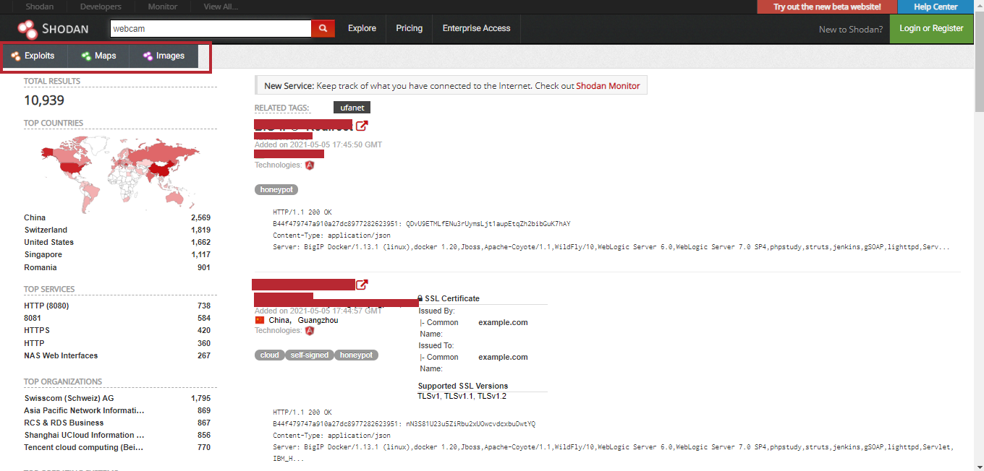Screen dimensions: 984x471
Task: Click Try out the new beta website
Action: 827,7
